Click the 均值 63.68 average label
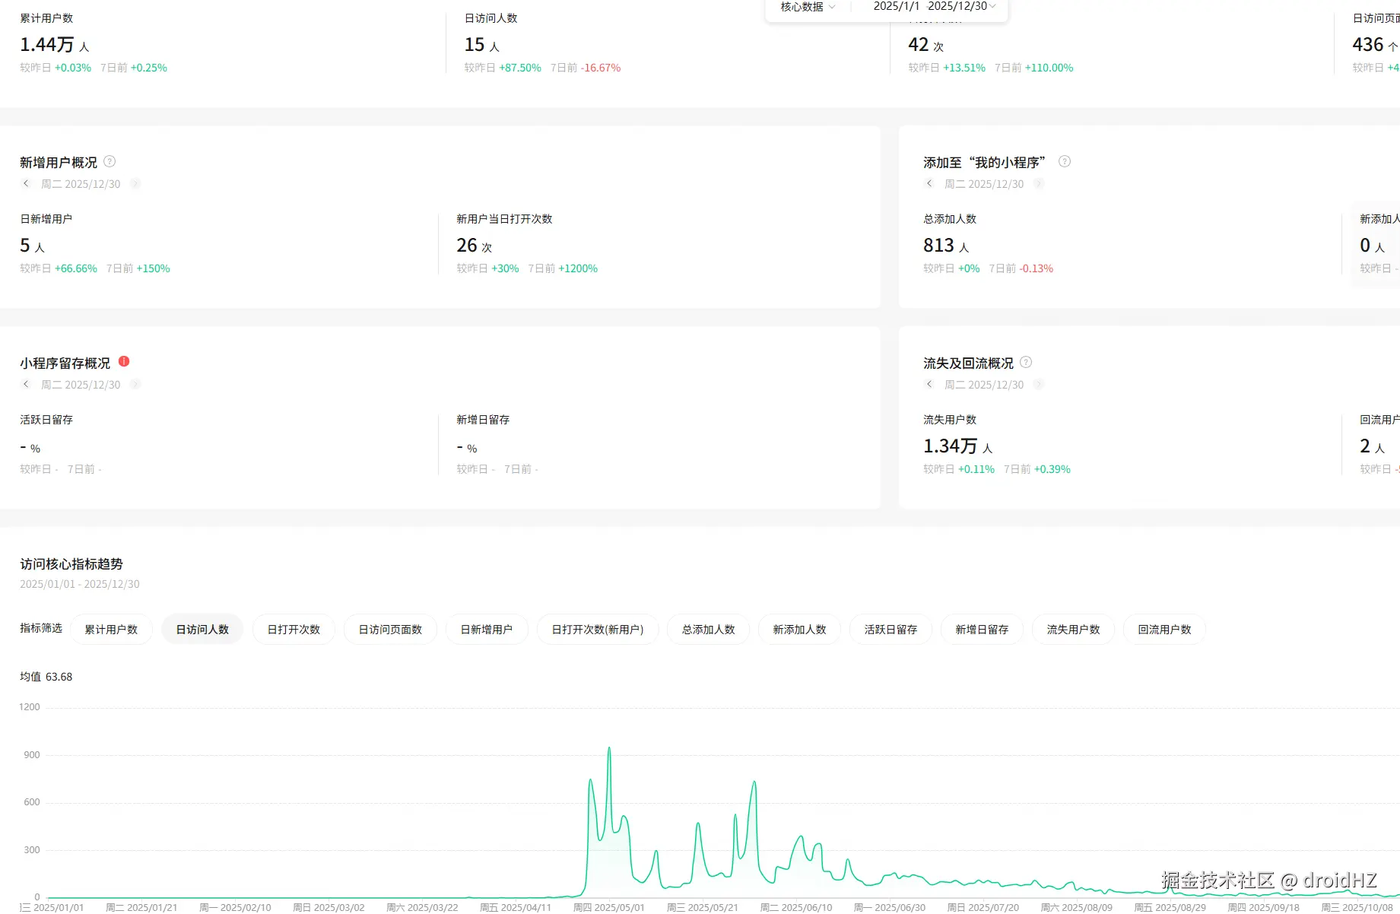This screenshot has height=914, width=1400. (46, 677)
